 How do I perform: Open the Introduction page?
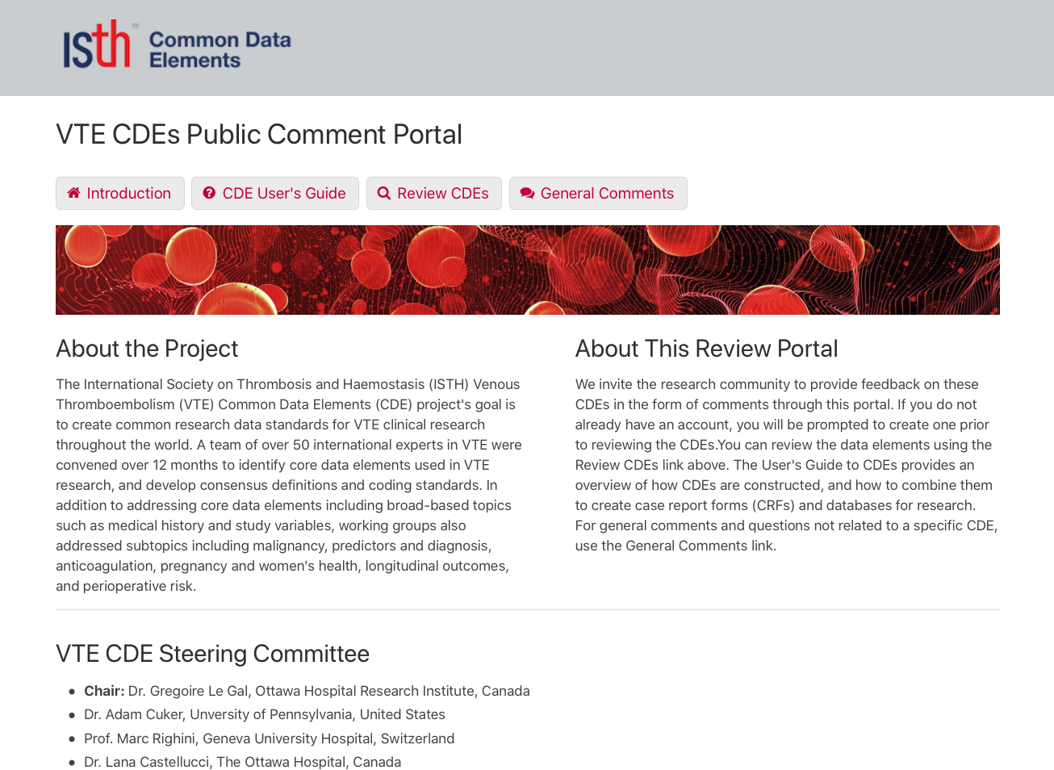click(120, 194)
